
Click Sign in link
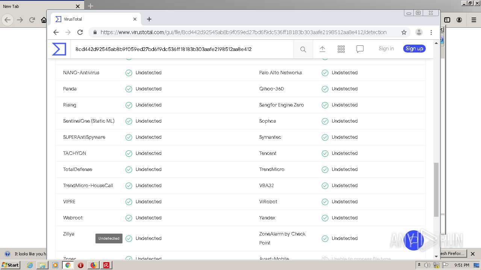tap(386, 48)
